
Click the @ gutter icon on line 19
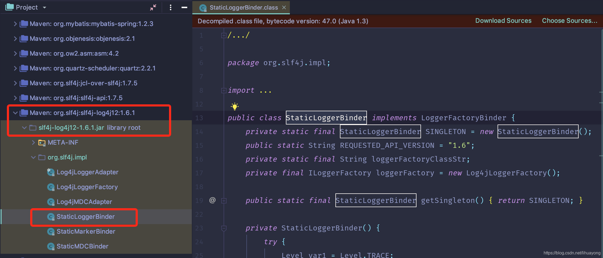coord(212,200)
